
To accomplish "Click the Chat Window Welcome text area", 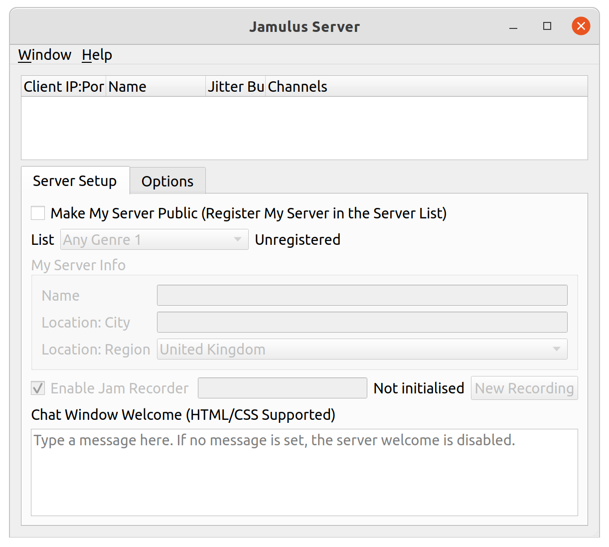I will click(x=304, y=472).
